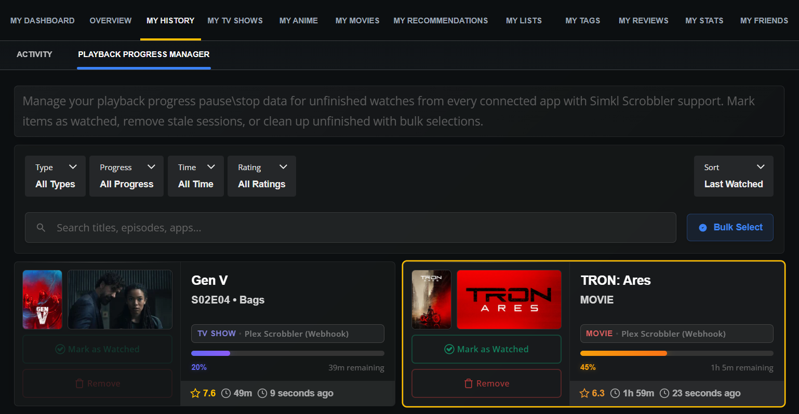Go to My TV Shows menu
799x414 pixels.
[235, 21]
